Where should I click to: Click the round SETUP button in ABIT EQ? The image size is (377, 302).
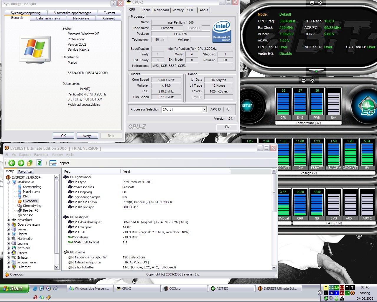click(247, 105)
